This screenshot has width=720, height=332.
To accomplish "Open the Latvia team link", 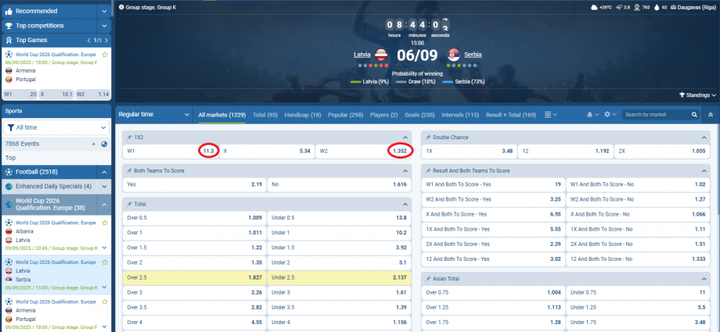I will 362,55.
